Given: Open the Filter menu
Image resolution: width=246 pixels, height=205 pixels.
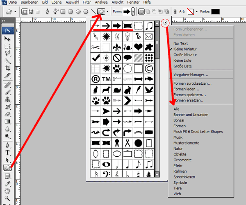Looking at the screenshot, I should [x=88, y=2].
